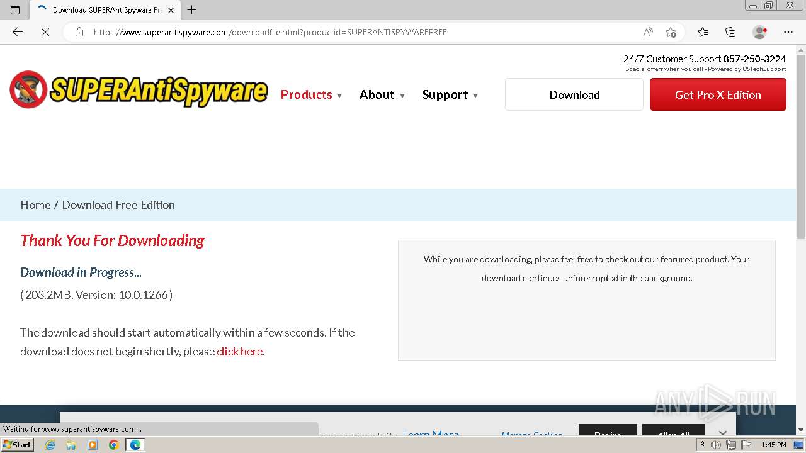Screen dimensions: 806x453
Task: Open the tab actions menu
Action: tap(15, 9)
